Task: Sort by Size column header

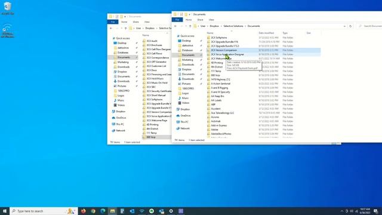Action: pyautogui.click(x=309, y=33)
